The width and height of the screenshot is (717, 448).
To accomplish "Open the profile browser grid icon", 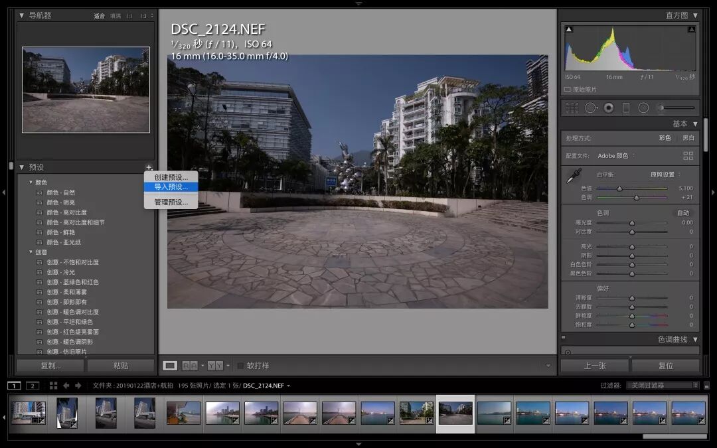I will coord(688,156).
